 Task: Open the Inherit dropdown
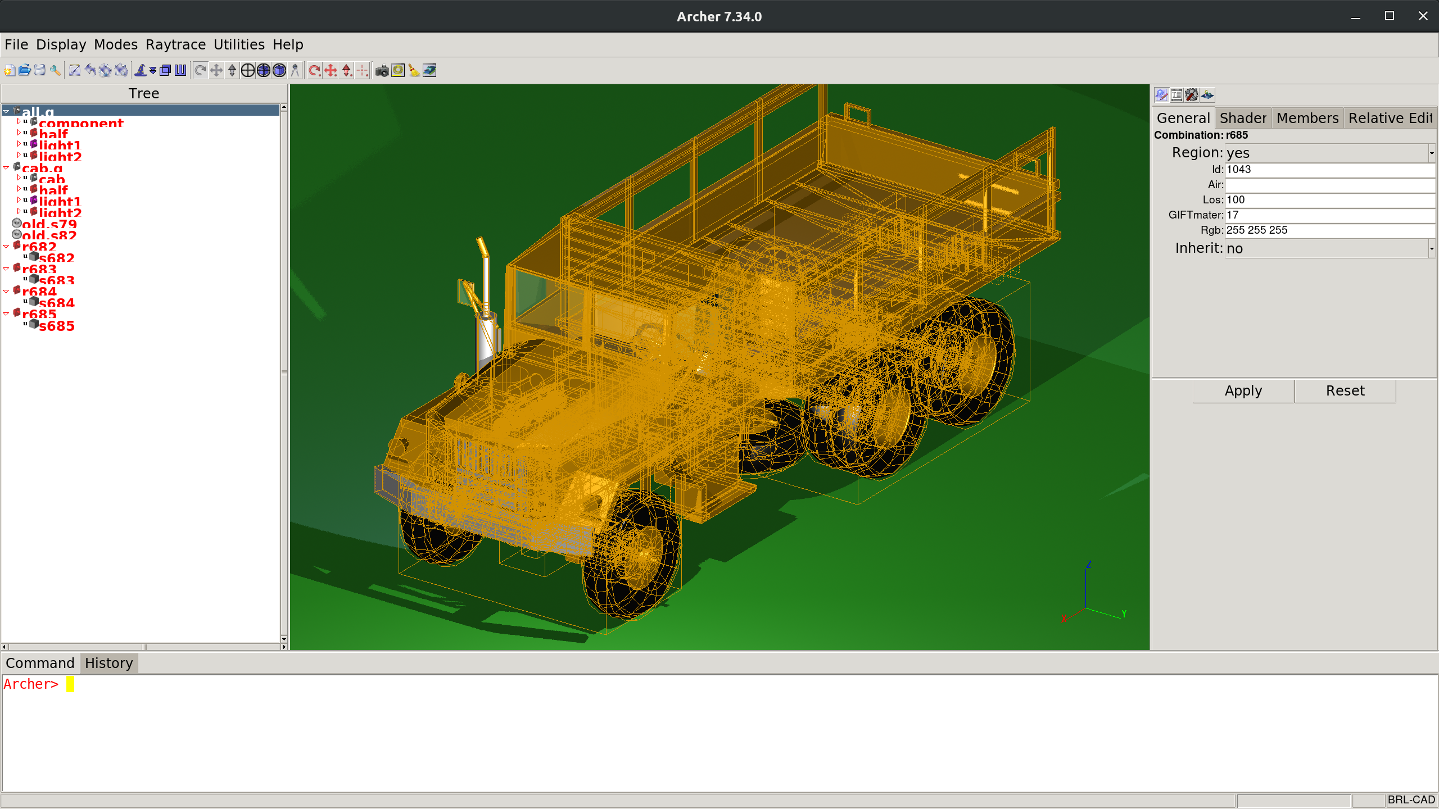pyautogui.click(x=1431, y=248)
